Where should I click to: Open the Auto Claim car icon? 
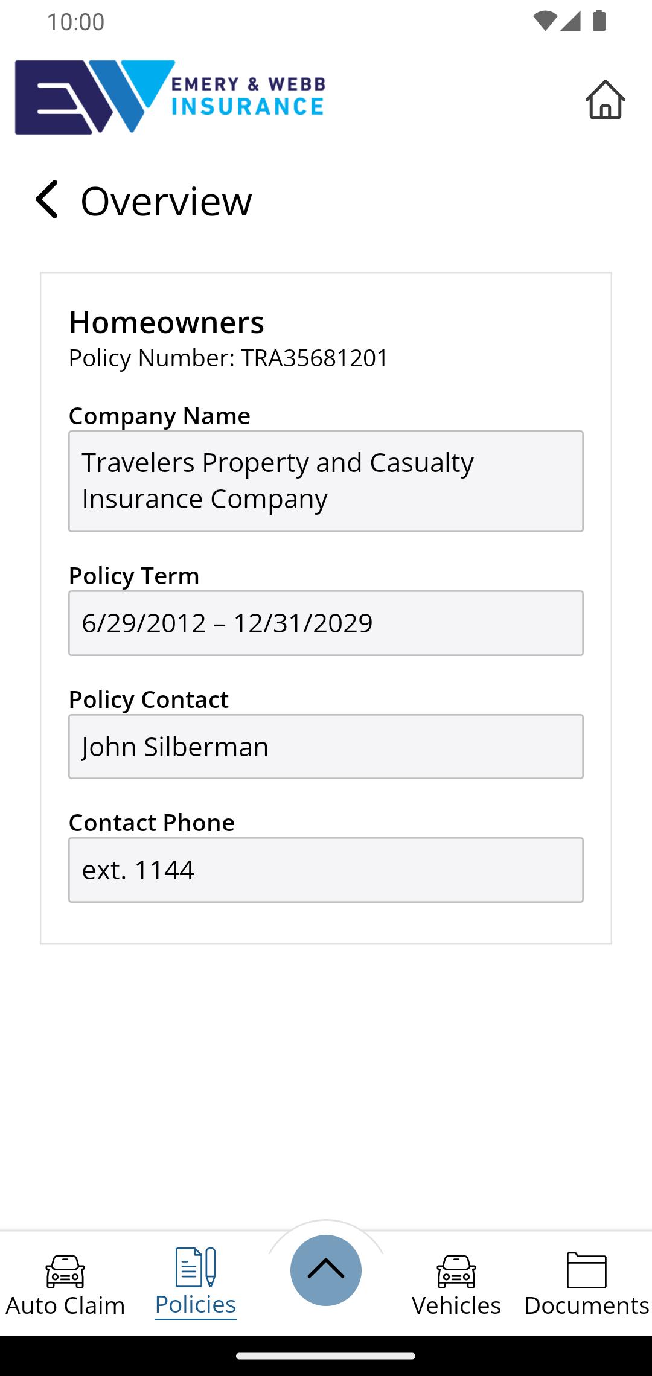[x=65, y=1272]
